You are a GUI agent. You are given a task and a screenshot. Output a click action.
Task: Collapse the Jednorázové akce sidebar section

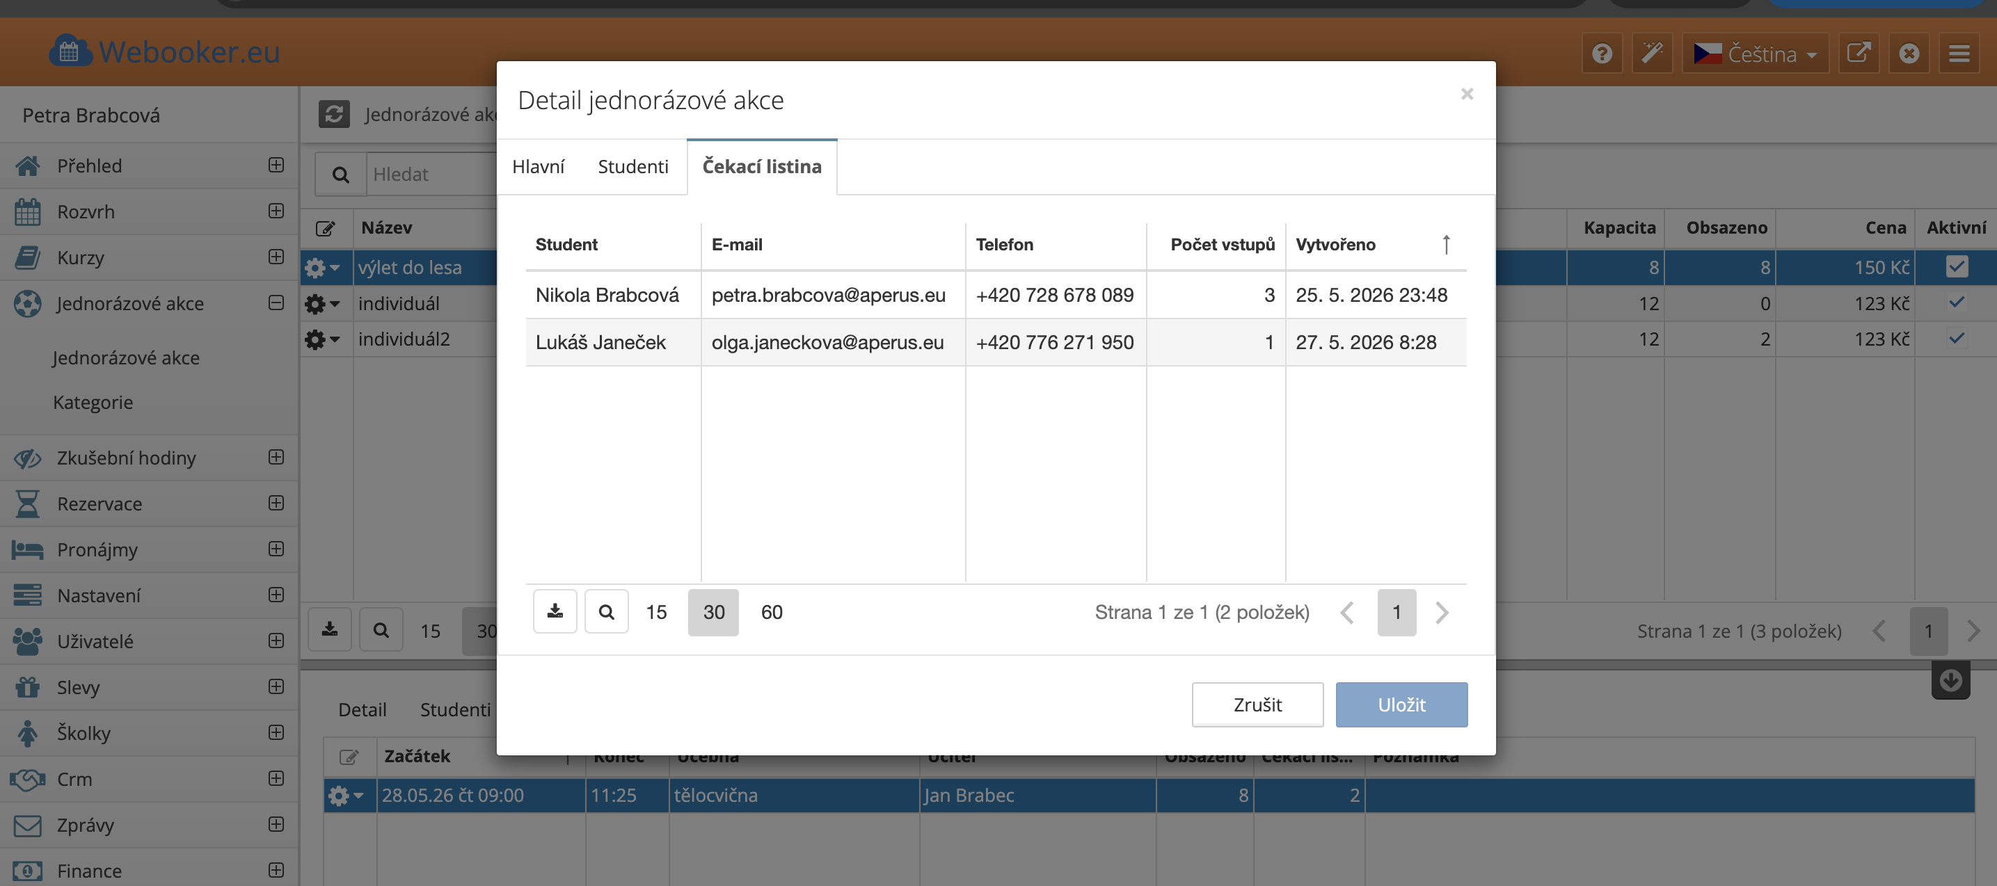[x=276, y=303]
